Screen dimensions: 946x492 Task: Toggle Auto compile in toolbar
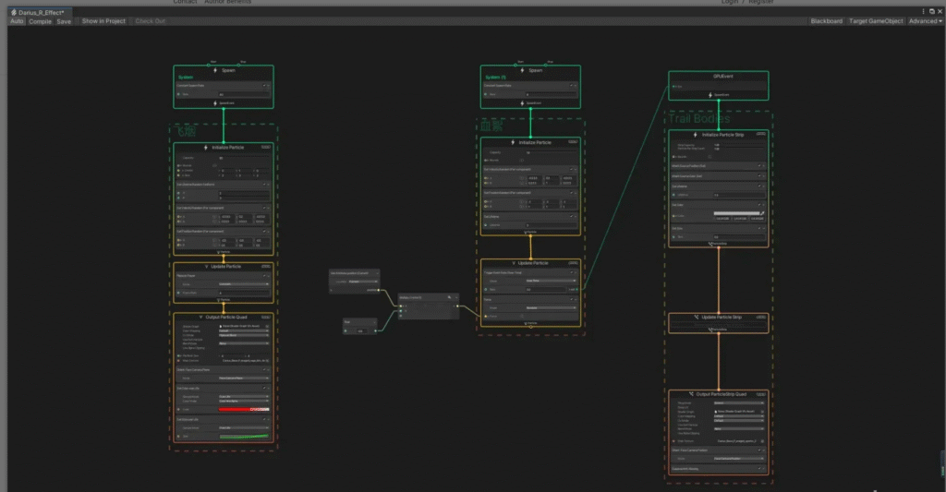(x=17, y=21)
